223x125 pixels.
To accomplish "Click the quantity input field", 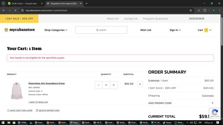I will 106,85.
